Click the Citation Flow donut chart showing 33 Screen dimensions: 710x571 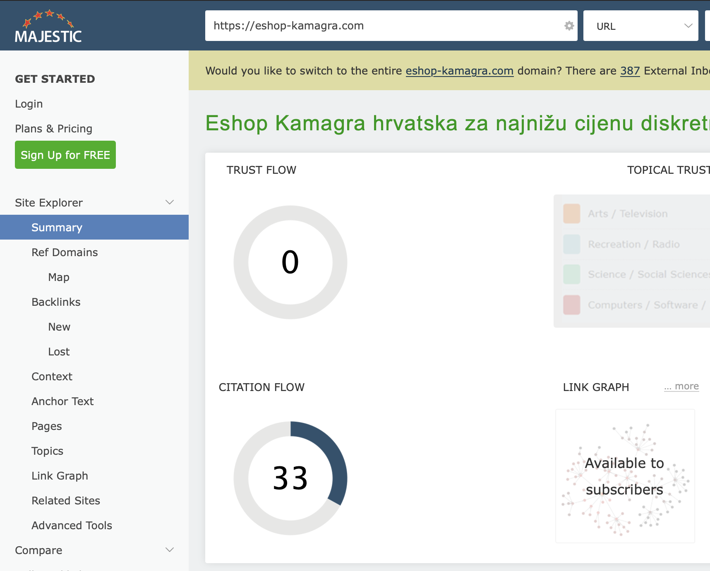point(290,478)
